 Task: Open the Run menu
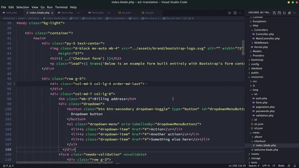pyautogui.click(x=50, y=7)
